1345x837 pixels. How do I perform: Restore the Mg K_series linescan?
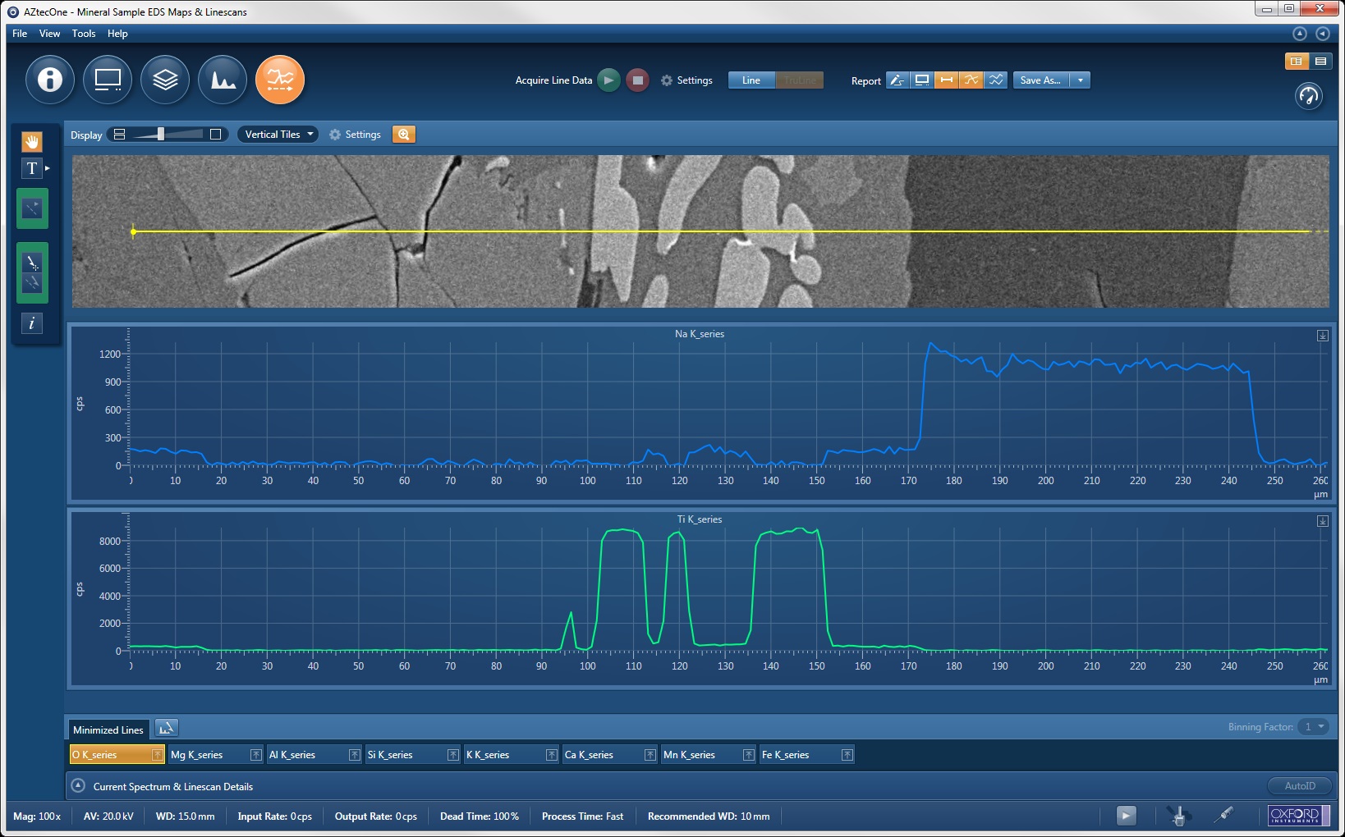tap(255, 755)
